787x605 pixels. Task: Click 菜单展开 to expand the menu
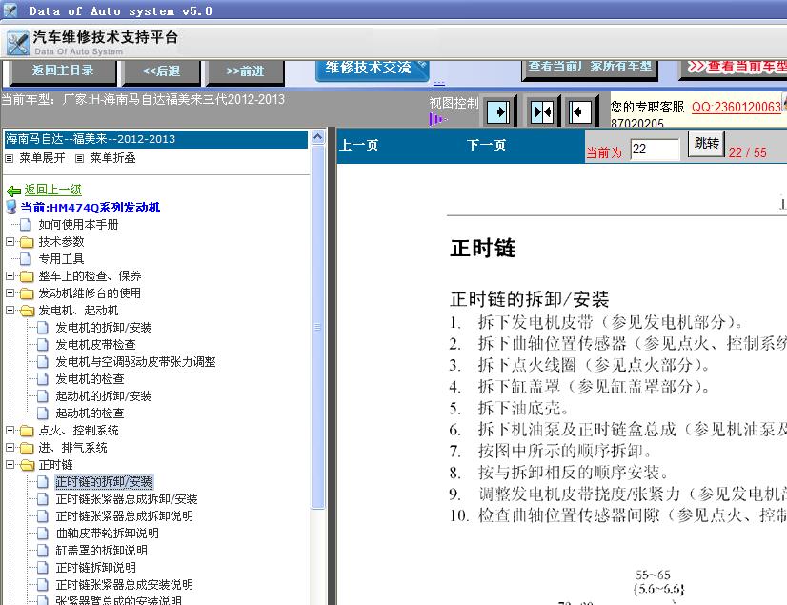[42, 158]
